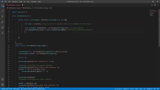Open errors and warnings in status bar
Viewport: 160px width, 90px height.
point(17,89)
